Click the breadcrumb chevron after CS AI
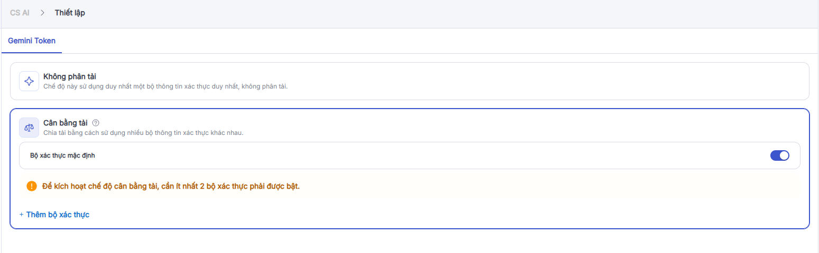 (x=42, y=13)
